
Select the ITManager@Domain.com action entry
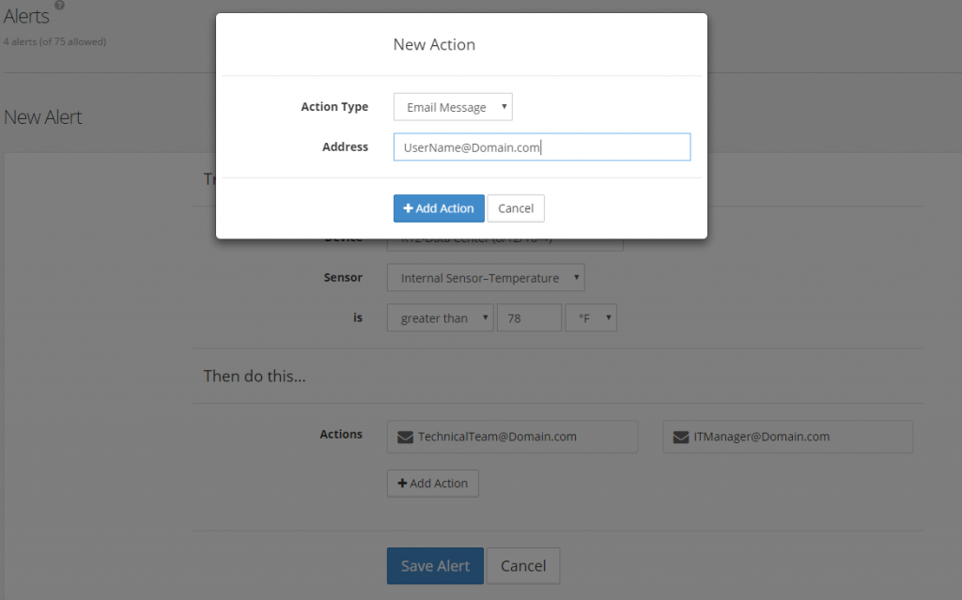(787, 436)
